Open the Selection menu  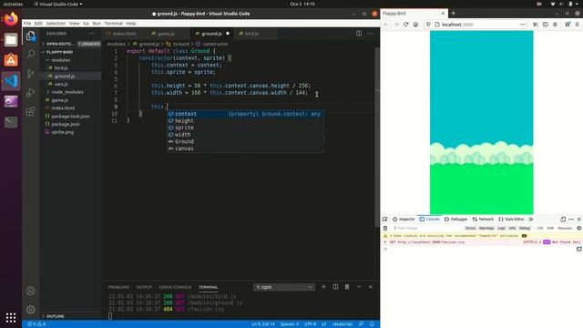(56, 23)
